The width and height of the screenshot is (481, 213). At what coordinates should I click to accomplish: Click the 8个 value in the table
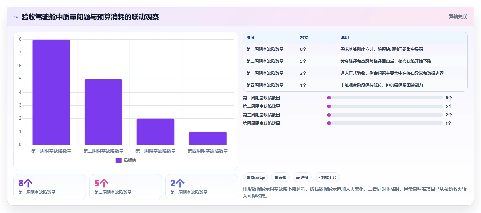coord(303,49)
